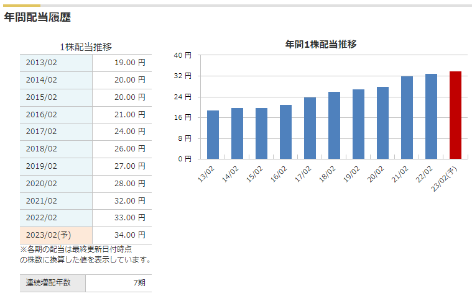
Task: Select the 2013/02 row label
Action: tap(41, 63)
